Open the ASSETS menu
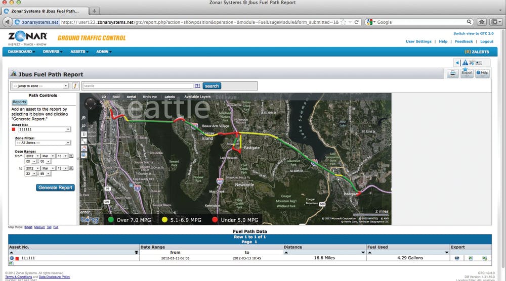 coord(79,52)
